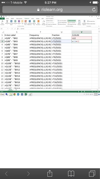The image size is (100, 179).
Task: Switch to the DATA tab
Action: tap(33, 18)
